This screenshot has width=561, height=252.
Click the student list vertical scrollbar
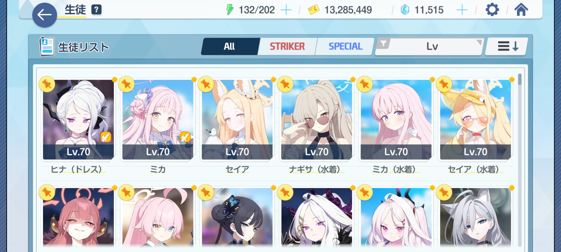pyautogui.click(x=520, y=160)
